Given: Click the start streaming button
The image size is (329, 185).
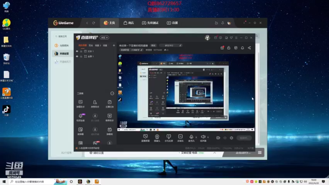Looking at the screenshot, I should coord(244,138).
